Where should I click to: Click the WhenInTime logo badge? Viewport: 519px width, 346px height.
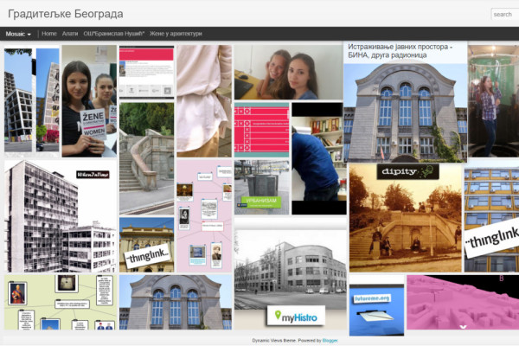93,175
